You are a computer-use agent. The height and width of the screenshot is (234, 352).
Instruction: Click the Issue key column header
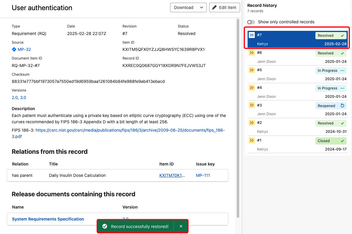[205, 164]
